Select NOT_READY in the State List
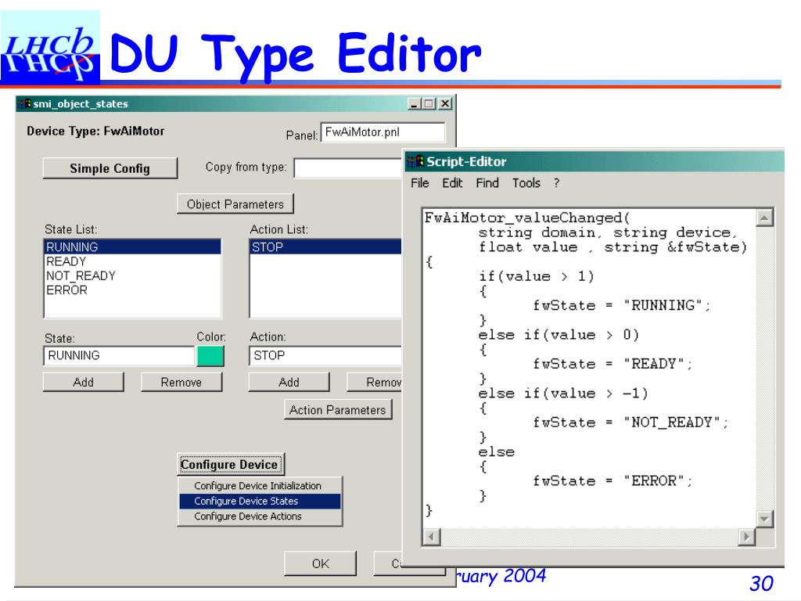Image resolution: width=801 pixels, height=601 pixels. [133, 275]
